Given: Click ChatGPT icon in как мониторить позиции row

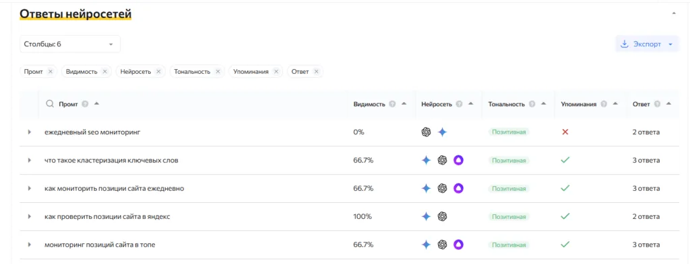Looking at the screenshot, I should coord(442,189).
